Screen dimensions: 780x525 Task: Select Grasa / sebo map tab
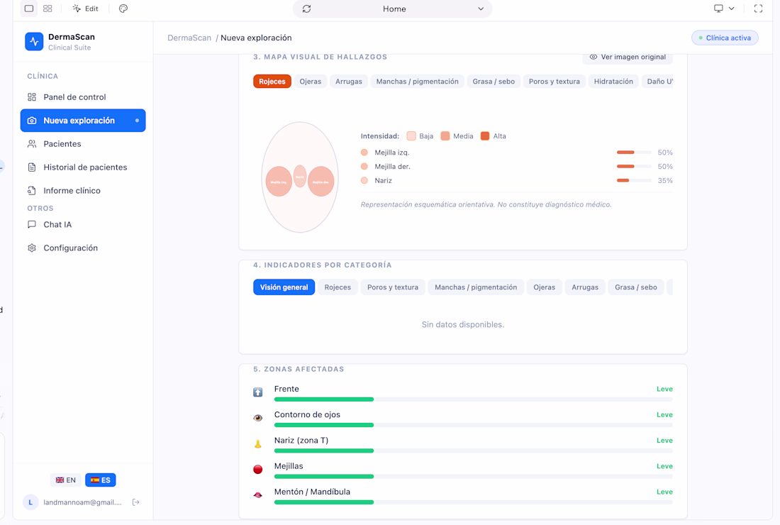click(x=494, y=82)
